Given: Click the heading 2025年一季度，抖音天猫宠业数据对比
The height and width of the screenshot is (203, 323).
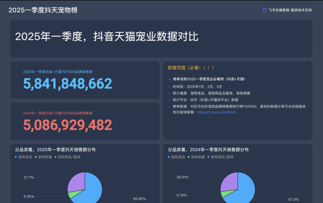Looking at the screenshot, I should click(106, 37).
